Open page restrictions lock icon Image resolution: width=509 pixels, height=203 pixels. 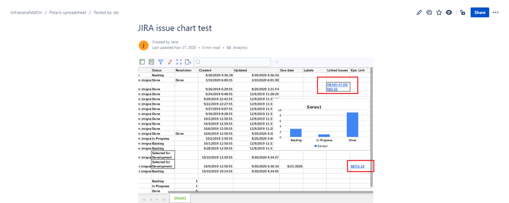pos(463,13)
